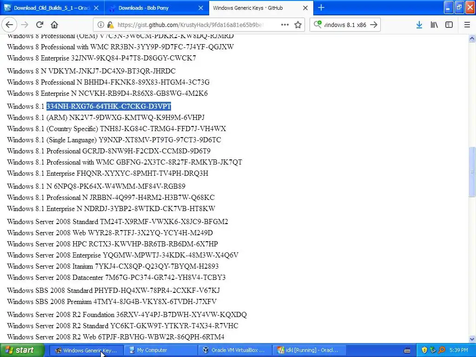Open the page actions three-dot menu
Viewport: 476px width, 357px height.
(x=285, y=25)
